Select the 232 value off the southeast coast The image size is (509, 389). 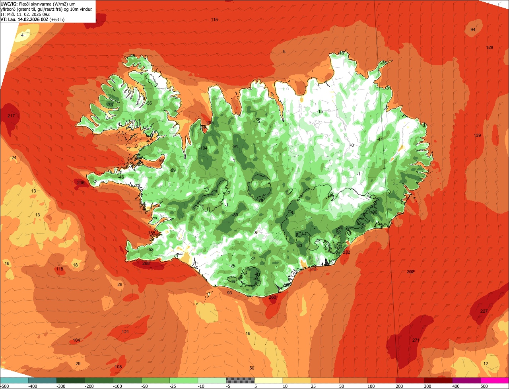click(x=346, y=253)
